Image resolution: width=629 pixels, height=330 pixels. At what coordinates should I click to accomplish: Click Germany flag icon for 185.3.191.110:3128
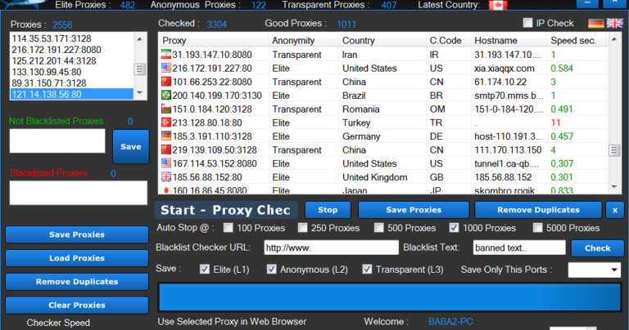coord(166,136)
